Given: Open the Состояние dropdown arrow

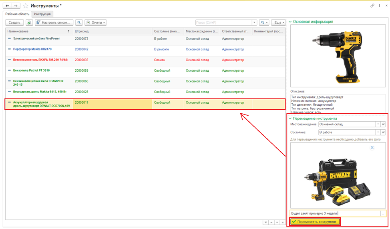Looking at the screenshot, I should pos(378,132).
